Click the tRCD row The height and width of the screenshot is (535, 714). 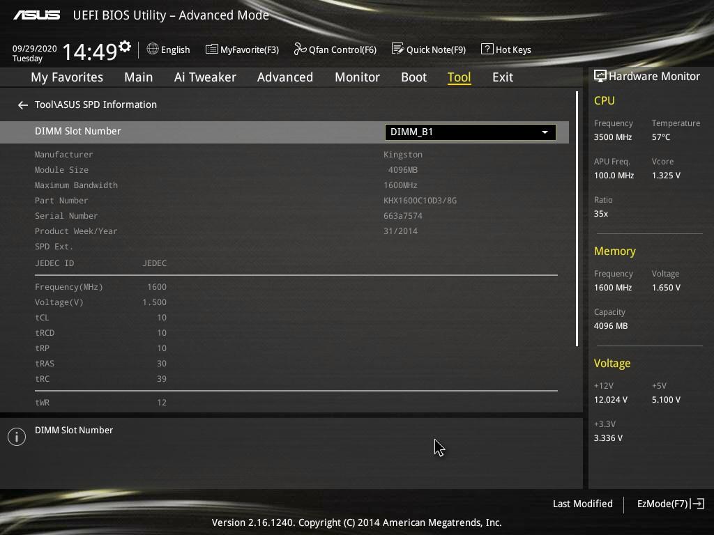pyautogui.click(x=100, y=333)
